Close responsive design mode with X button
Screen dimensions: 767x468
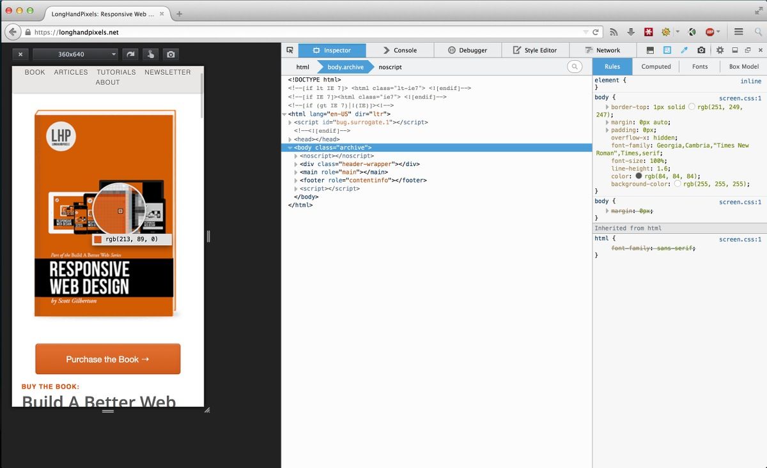(x=20, y=55)
